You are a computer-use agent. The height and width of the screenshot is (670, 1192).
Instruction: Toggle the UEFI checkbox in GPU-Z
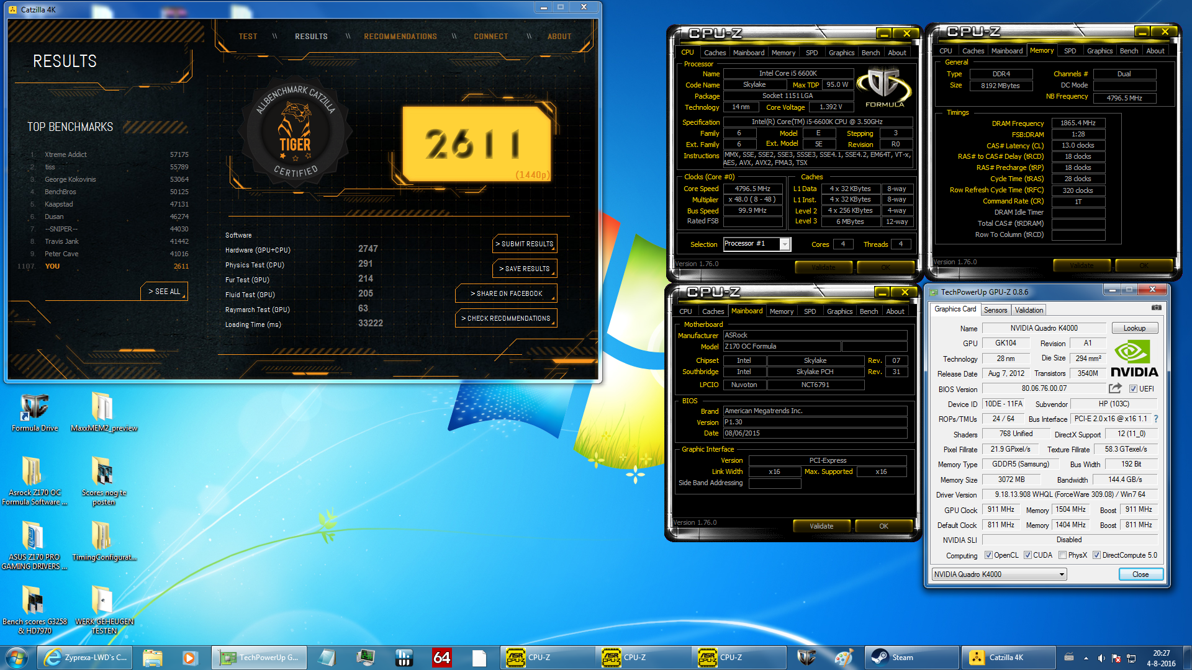click(1133, 389)
